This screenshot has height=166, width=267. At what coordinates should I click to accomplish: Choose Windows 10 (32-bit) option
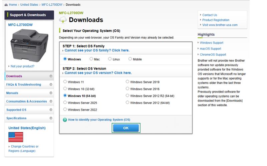(x=65, y=89)
